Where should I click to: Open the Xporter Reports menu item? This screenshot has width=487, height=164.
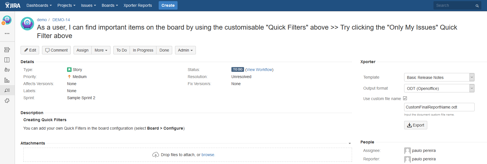pos(138,5)
